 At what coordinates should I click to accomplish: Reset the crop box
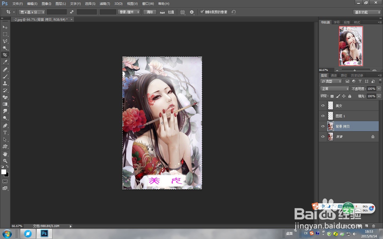pyautogui.click(x=234, y=12)
